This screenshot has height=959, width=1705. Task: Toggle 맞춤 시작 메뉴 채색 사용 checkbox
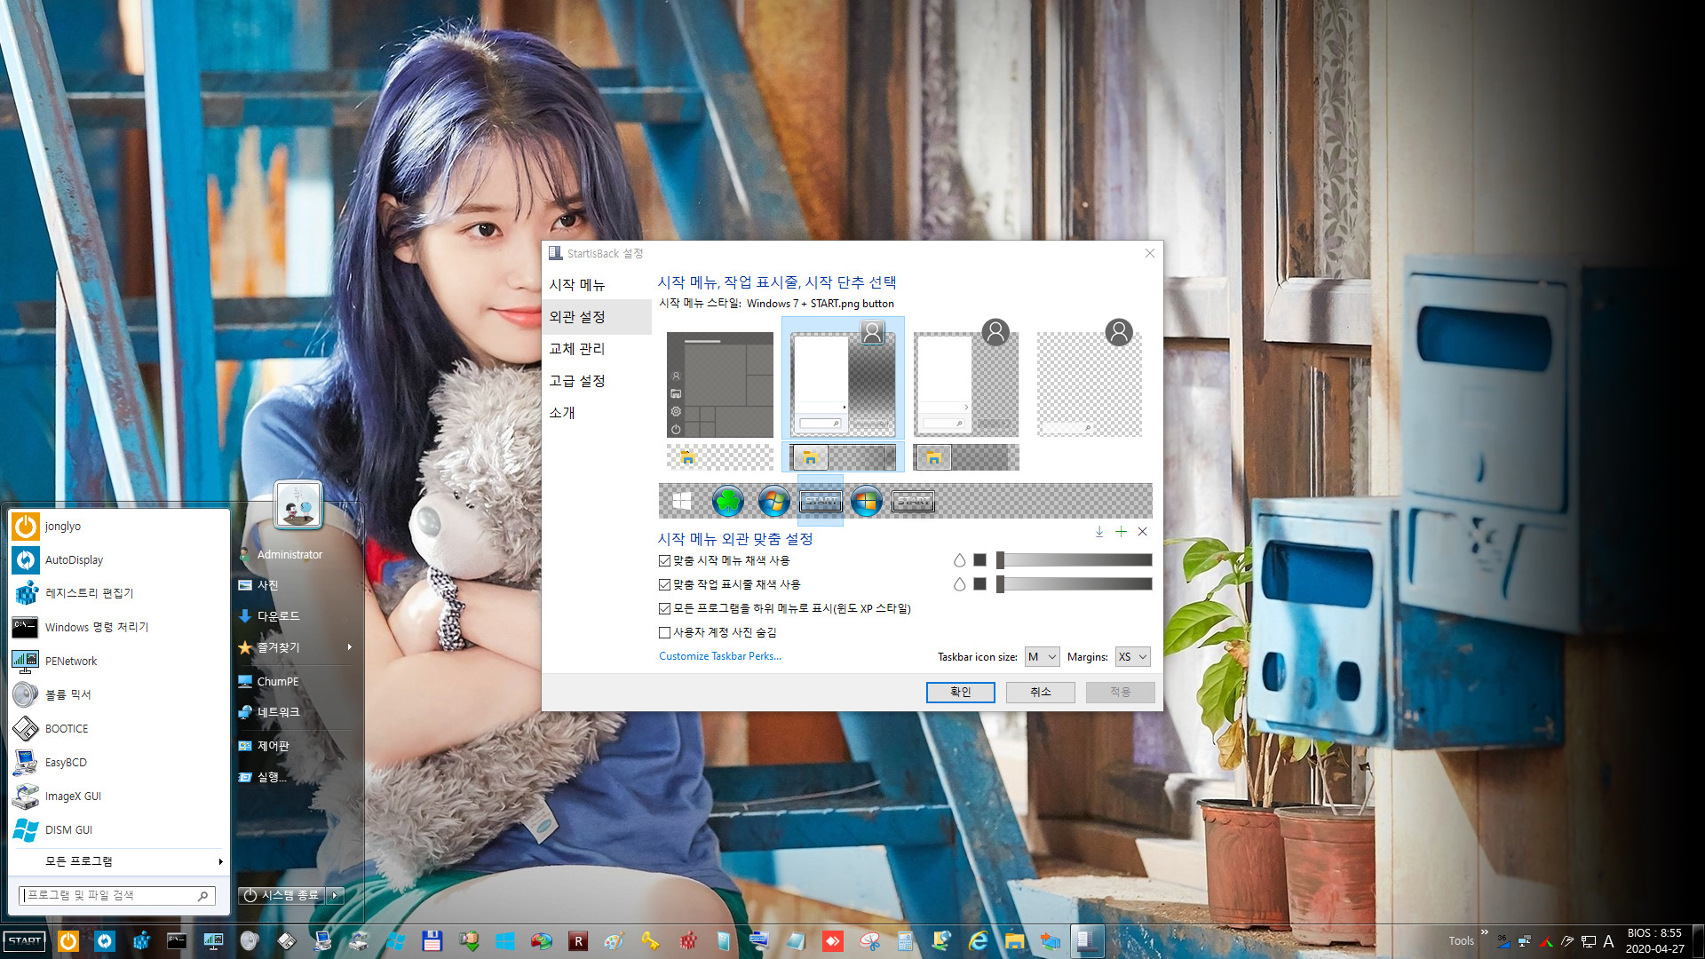[664, 560]
